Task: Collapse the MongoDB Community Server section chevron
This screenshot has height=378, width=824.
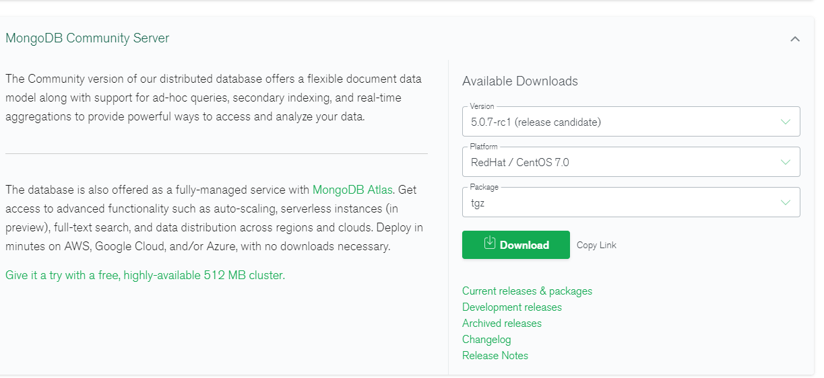Action: pyautogui.click(x=795, y=39)
